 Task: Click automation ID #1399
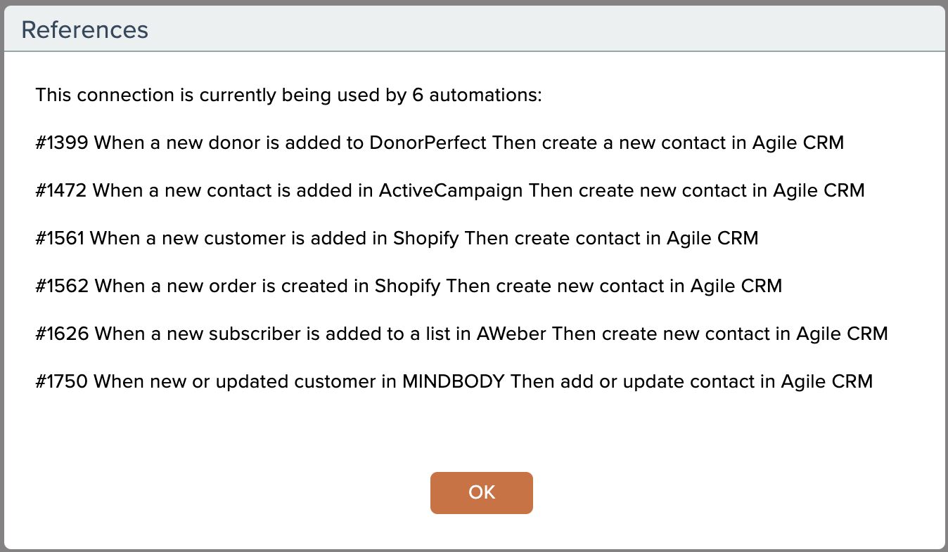(x=62, y=143)
